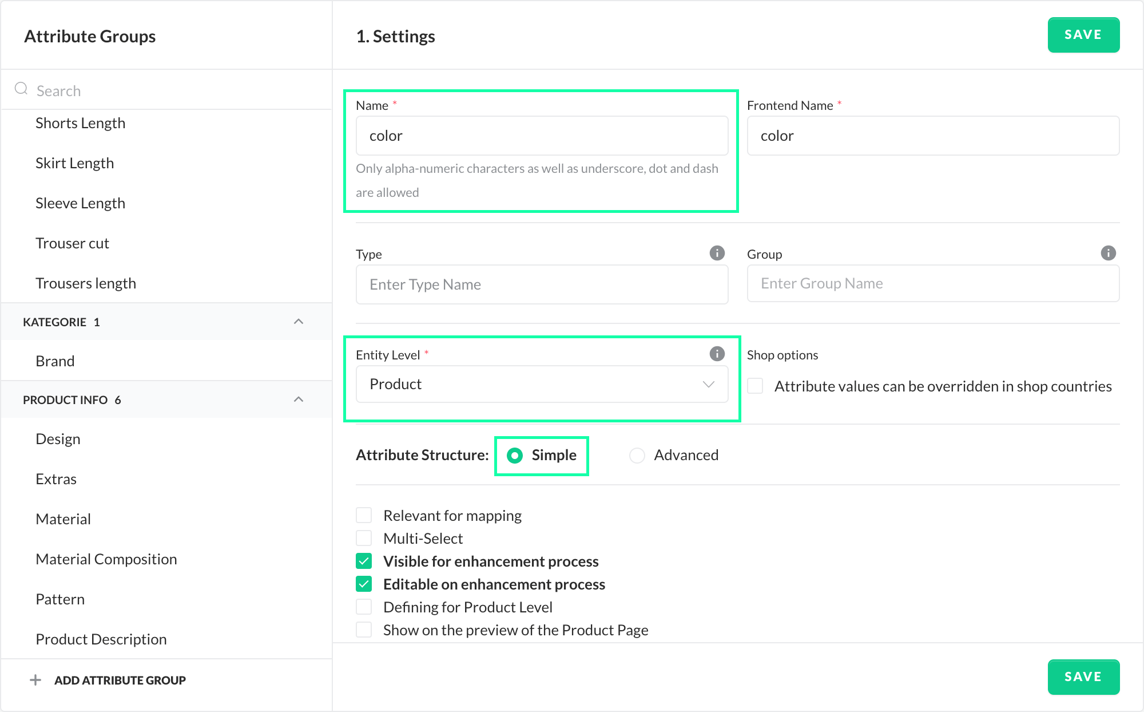Click the plus icon for adding attribute group
The height and width of the screenshot is (712, 1144).
(x=35, y=680)
